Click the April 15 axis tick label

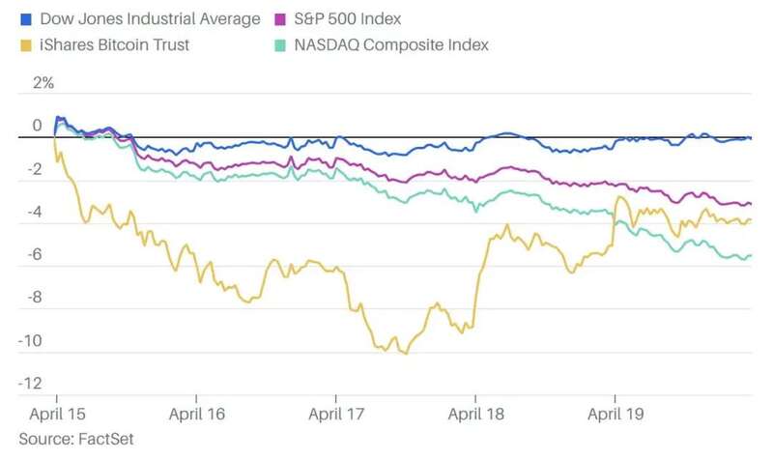tap(57, 415)
